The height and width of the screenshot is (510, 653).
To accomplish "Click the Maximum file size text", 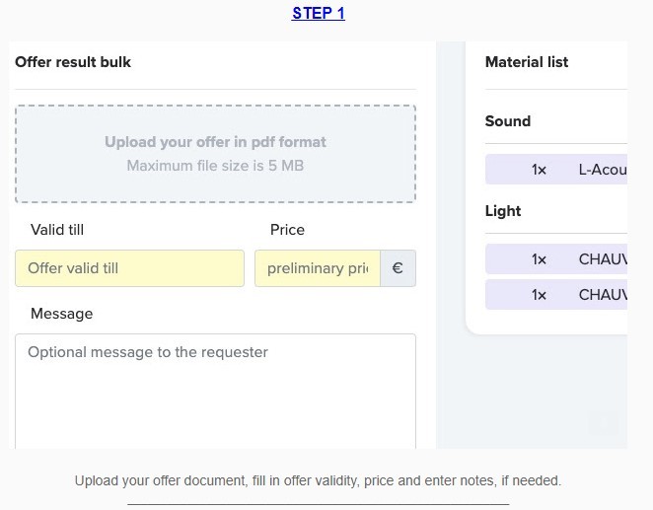I will coord(215,166).
